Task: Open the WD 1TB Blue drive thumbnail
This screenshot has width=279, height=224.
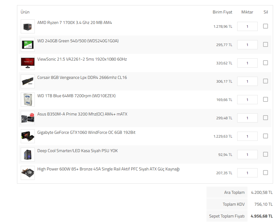Action: click(28, 100)
